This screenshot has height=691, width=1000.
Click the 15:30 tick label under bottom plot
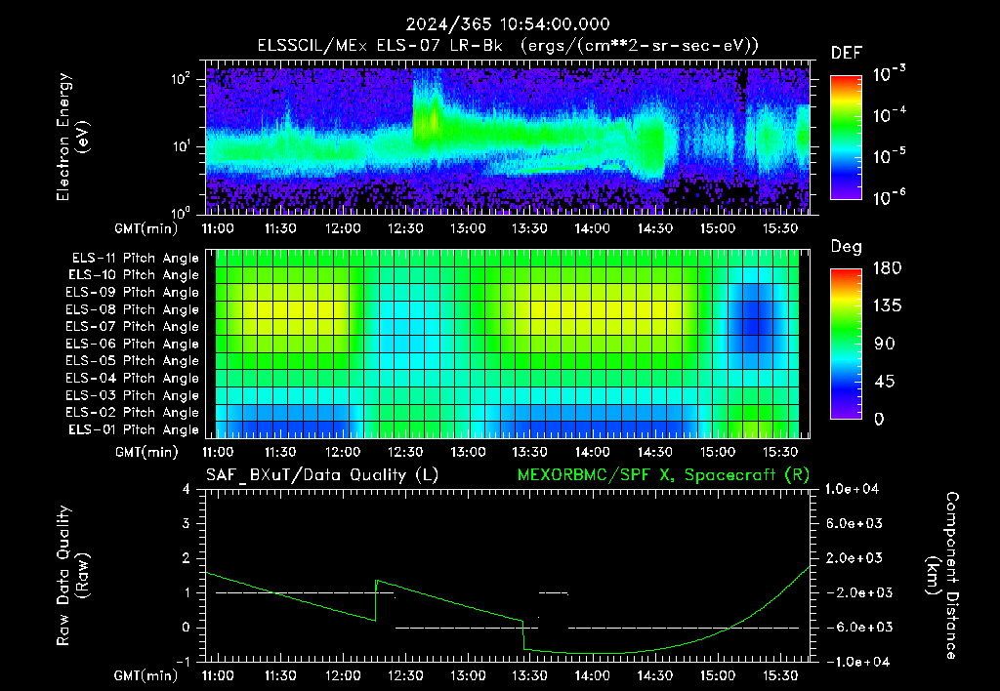pos(780,675)
